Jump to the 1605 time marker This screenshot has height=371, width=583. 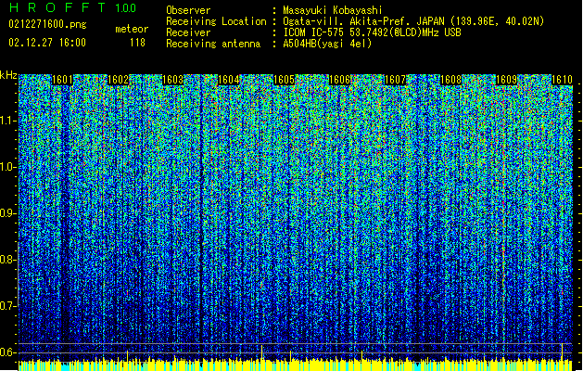284,80
